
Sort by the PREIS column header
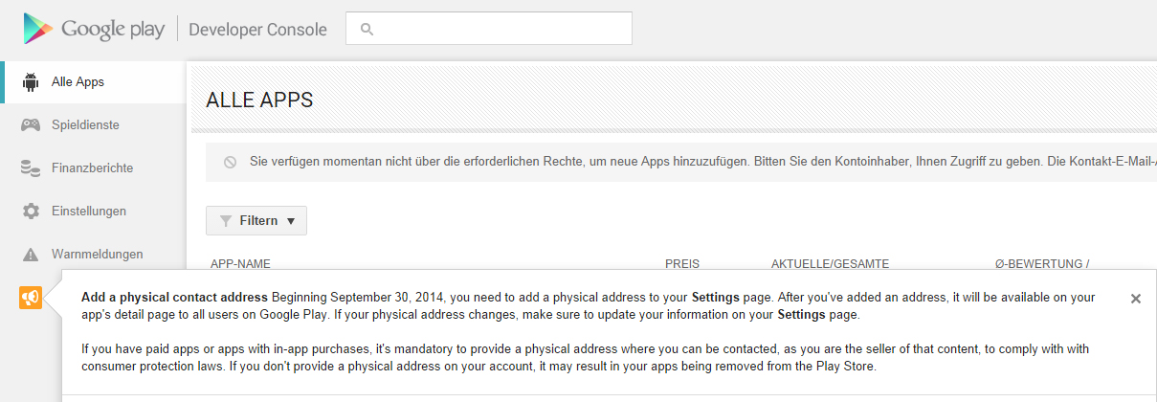point(682,263)
